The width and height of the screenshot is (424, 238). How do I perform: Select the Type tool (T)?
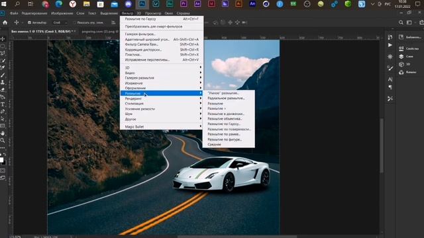[3, 104]
